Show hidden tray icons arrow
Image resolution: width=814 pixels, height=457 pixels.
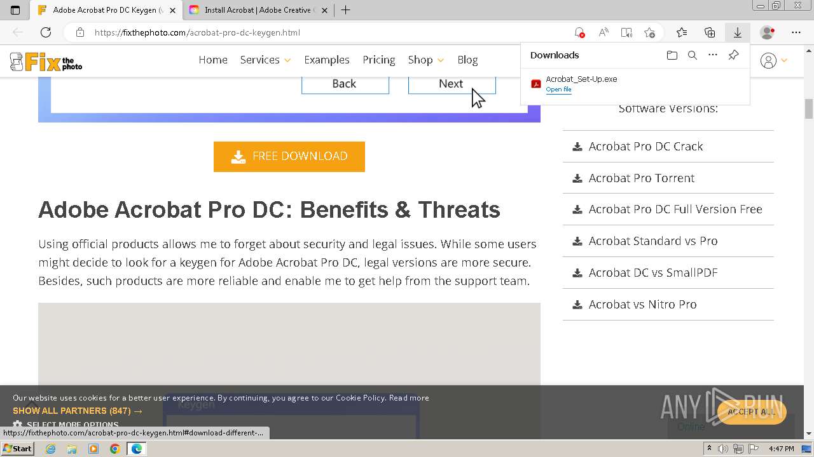click(x=709, y=449)
